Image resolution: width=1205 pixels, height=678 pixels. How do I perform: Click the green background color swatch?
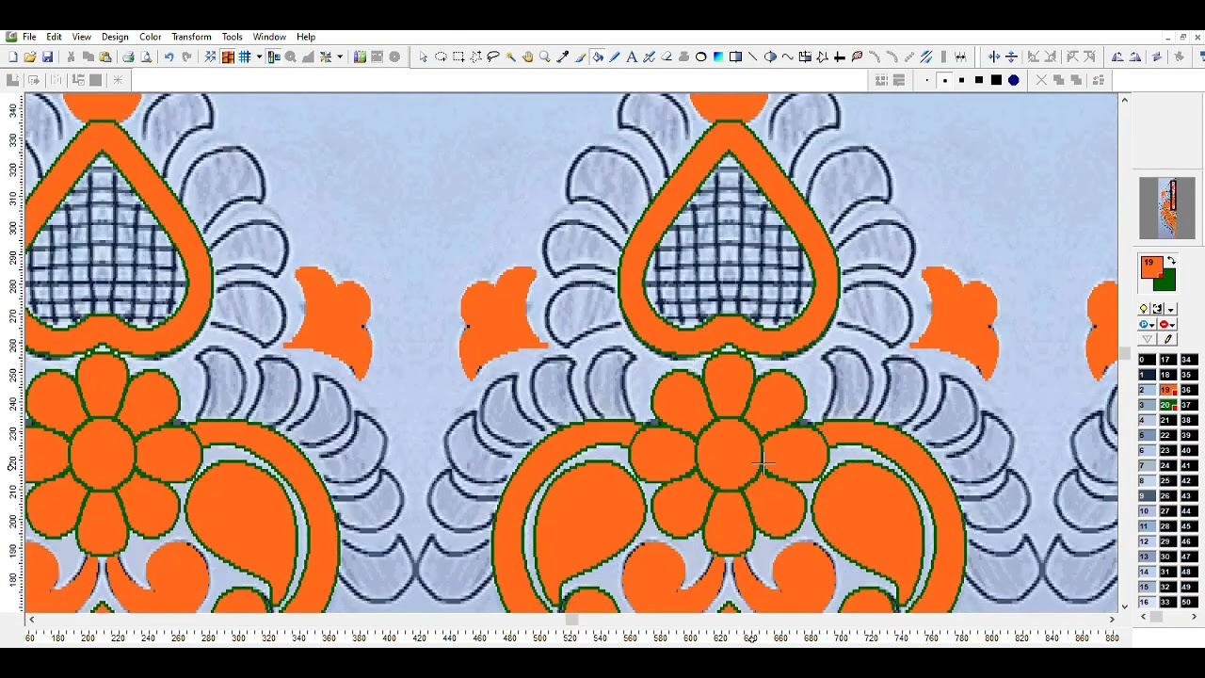pyautogui.click(x=1167, y=282)
